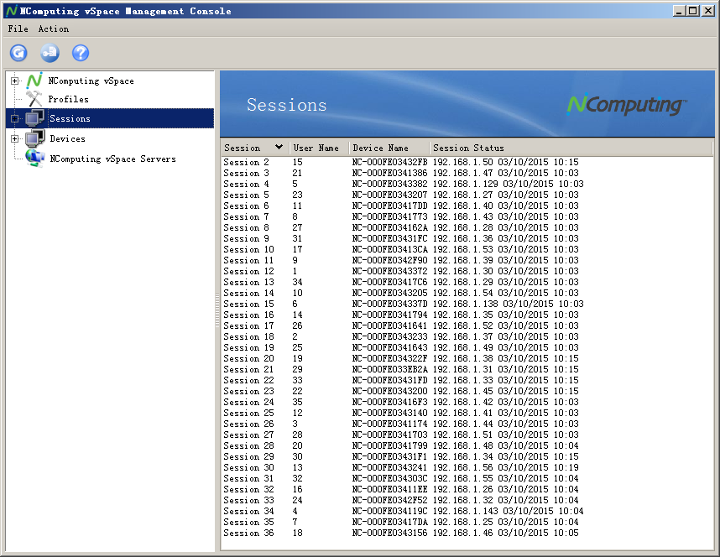Open the File menu
Viewport: 720px width, 557px height.
[18, 29]
